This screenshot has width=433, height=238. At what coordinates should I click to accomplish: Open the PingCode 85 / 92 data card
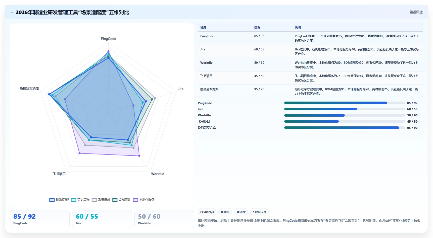tap(40, 219)
